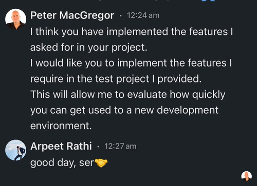The height and width of the screenshot is (186, 257).
Task: Click the handshake emoji in the message
Action: [x=101, y=163]
